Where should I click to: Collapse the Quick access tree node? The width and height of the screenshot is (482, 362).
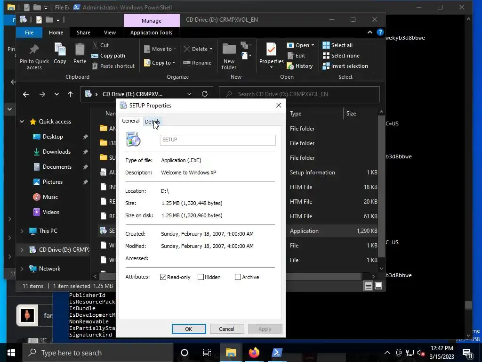22,122
